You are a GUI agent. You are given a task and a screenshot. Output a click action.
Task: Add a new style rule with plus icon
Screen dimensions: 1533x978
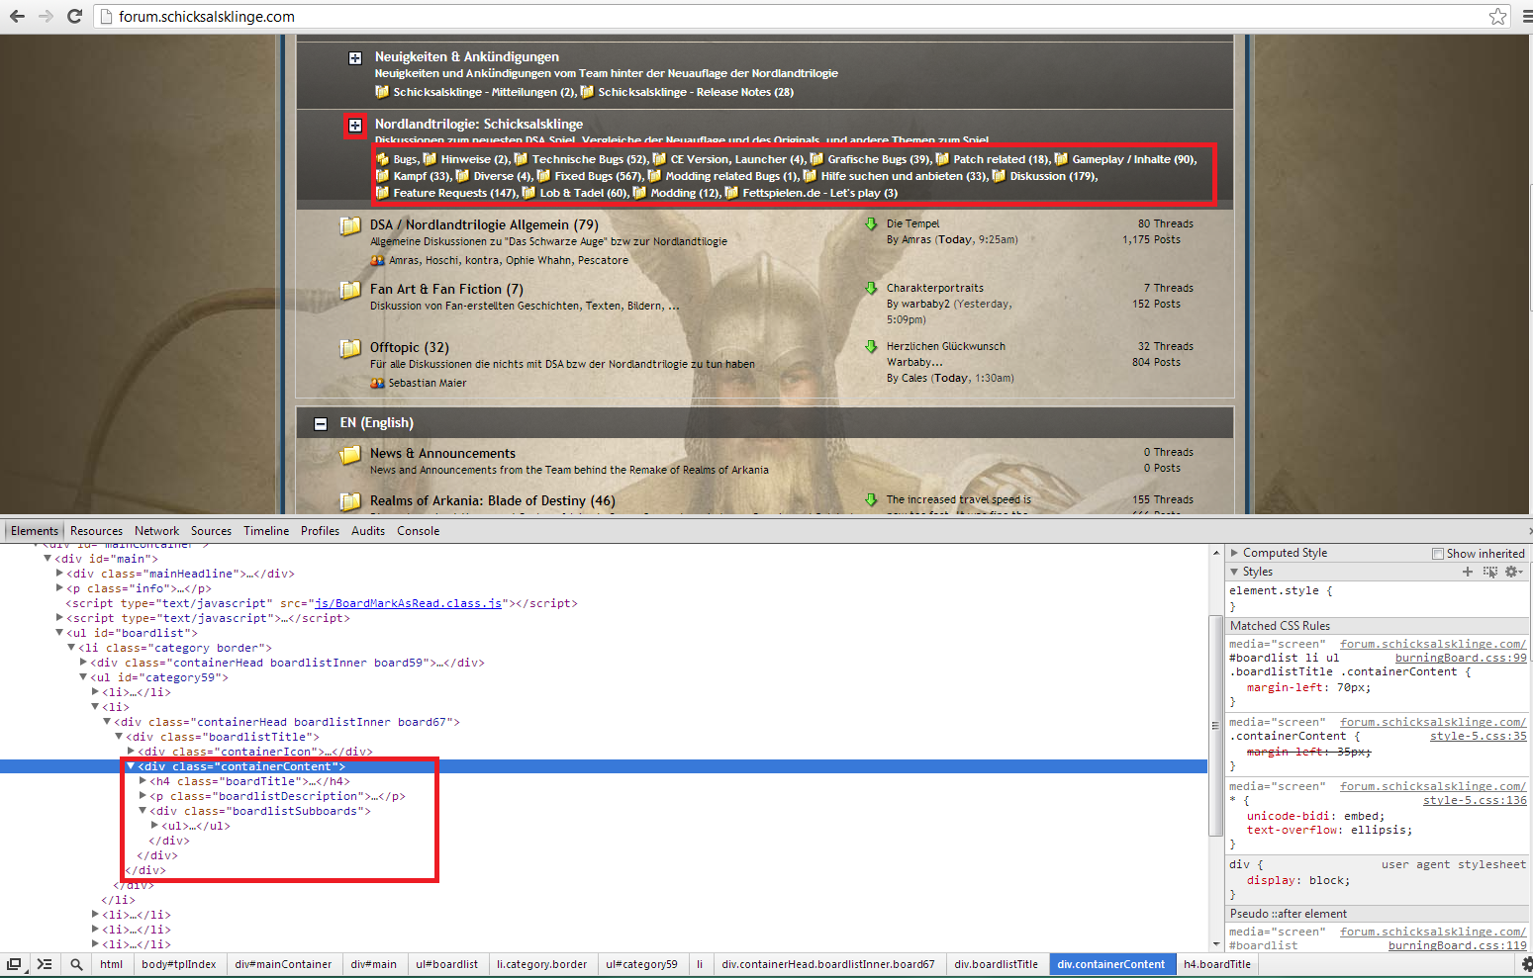tap(1468, 572)
